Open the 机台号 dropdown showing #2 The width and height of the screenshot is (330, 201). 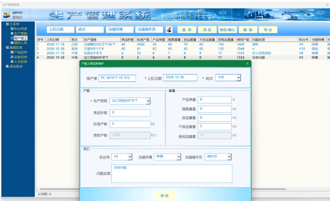130,157
